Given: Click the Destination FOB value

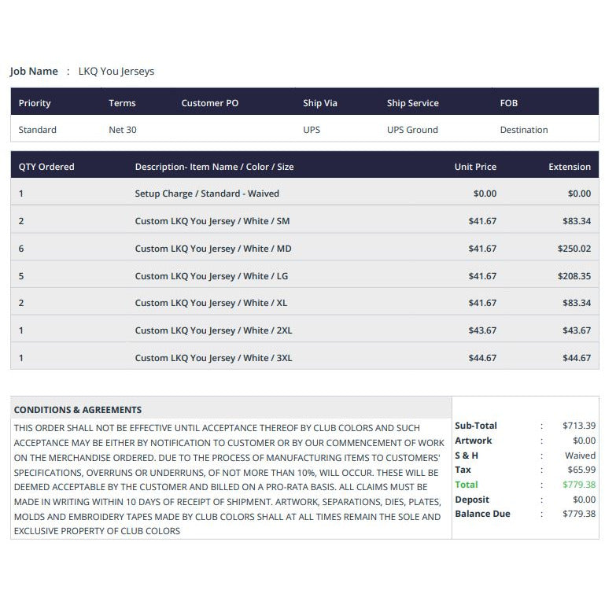Looking at the screenshot, I should pos(524,130).
